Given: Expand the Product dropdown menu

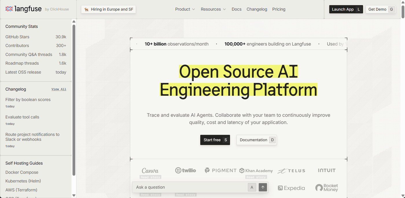Looking at the screenshot, I should click(185, 9).
